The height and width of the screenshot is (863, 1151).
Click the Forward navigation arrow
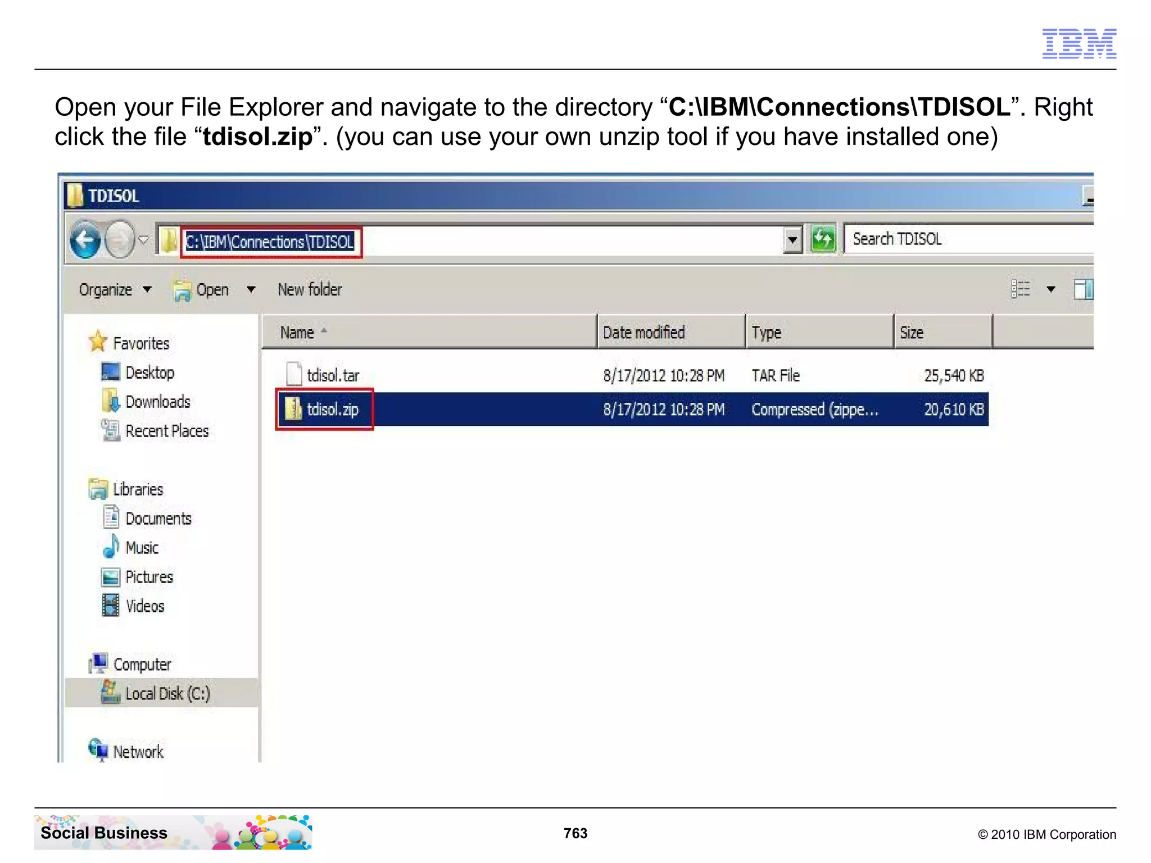pos(119,240)
